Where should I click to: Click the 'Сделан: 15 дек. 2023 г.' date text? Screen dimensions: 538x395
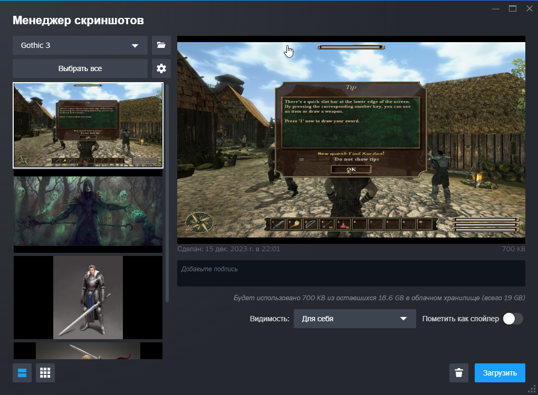coord(228,249)
